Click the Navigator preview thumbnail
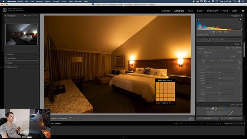The width and height of the screenshot is (247, 139). click(22, 34)
